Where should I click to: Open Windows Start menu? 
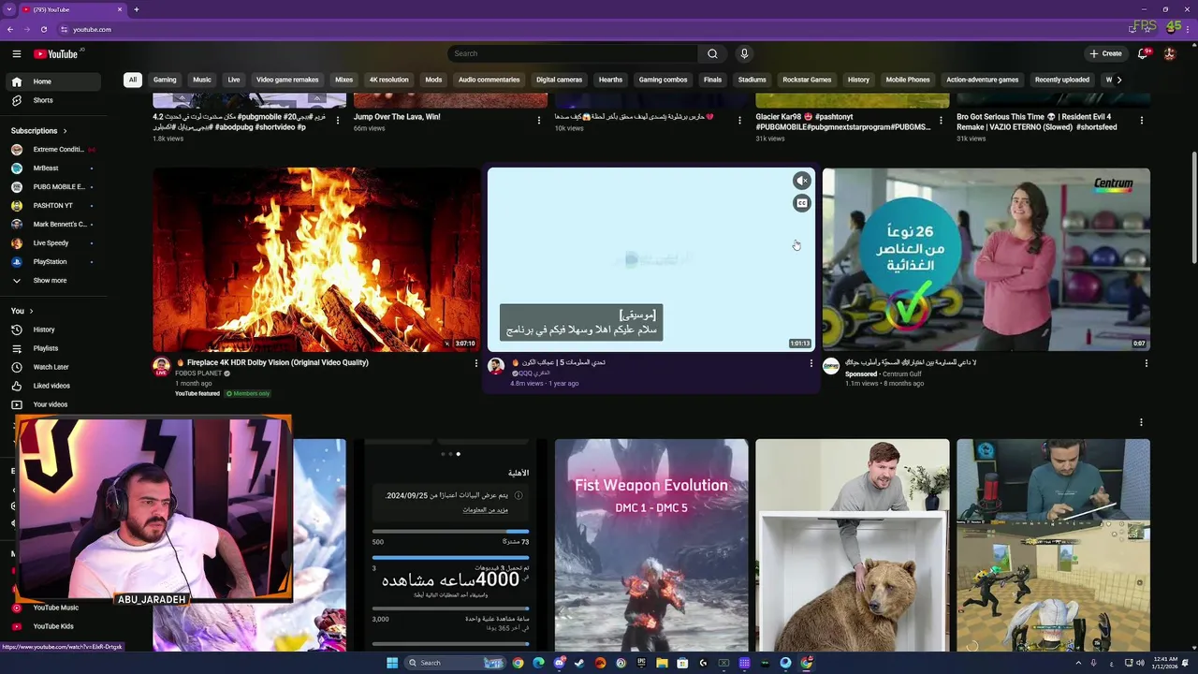coord(393,663)
